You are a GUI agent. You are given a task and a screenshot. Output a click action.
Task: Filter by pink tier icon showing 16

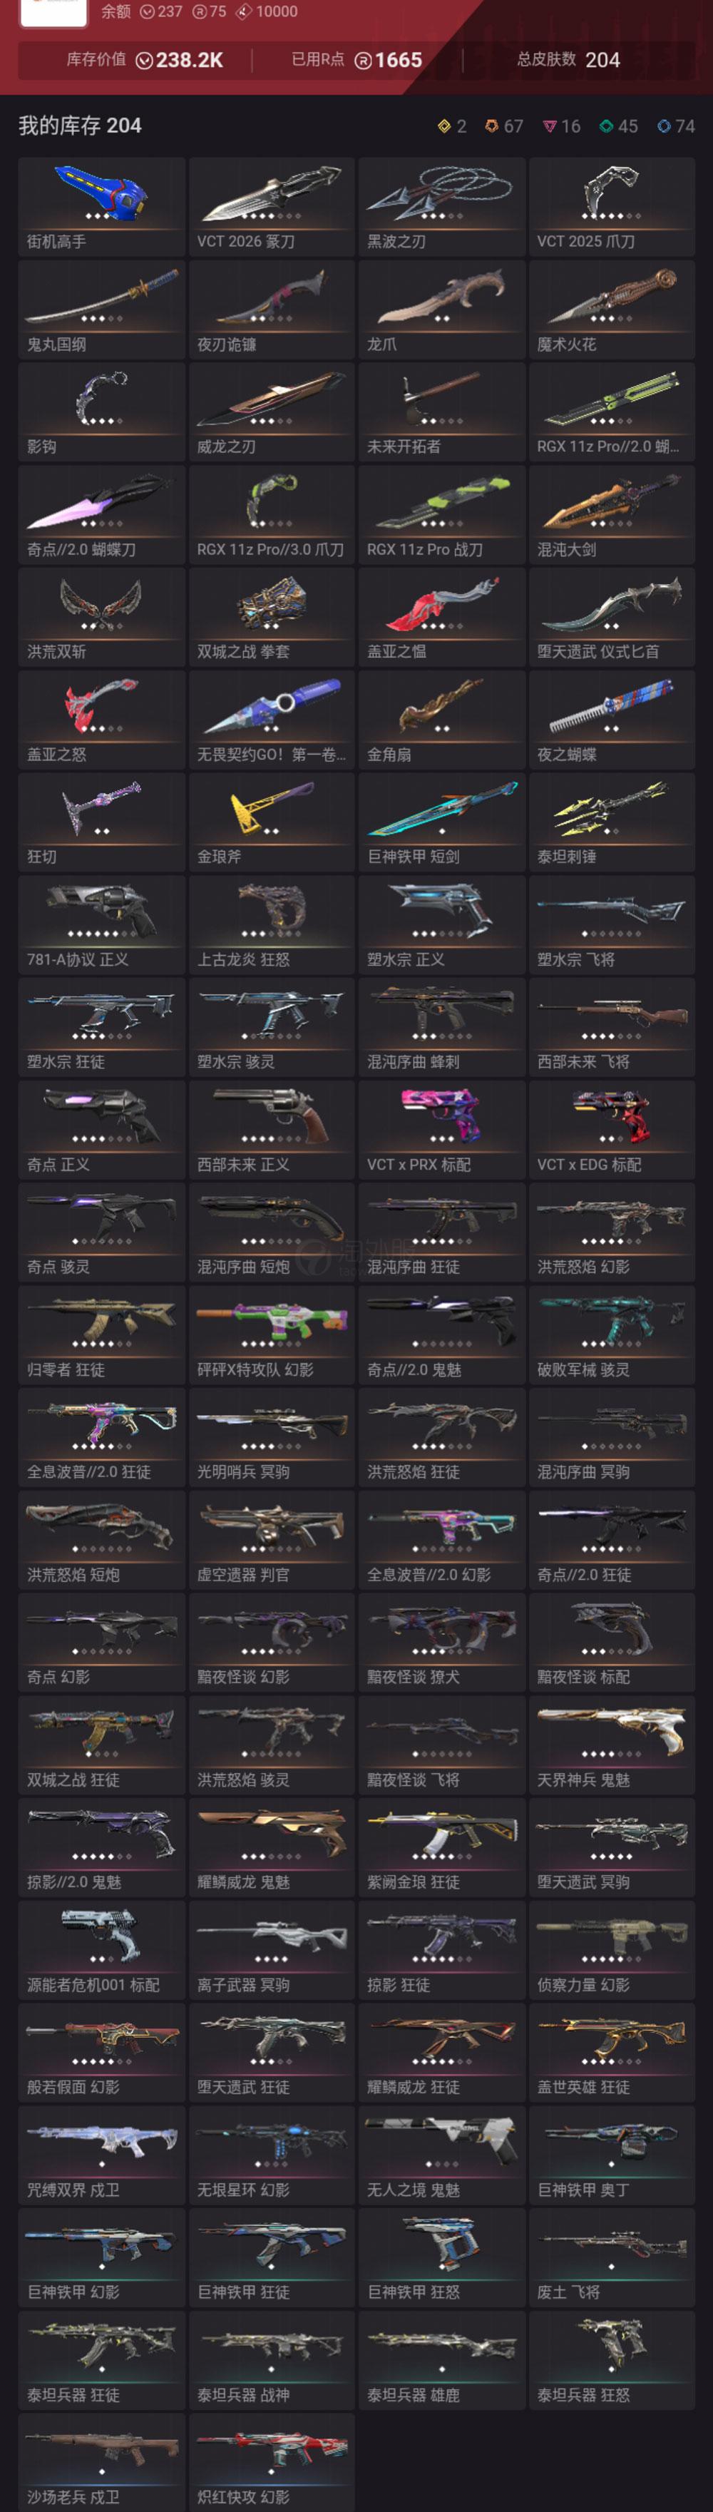(550, 126)
